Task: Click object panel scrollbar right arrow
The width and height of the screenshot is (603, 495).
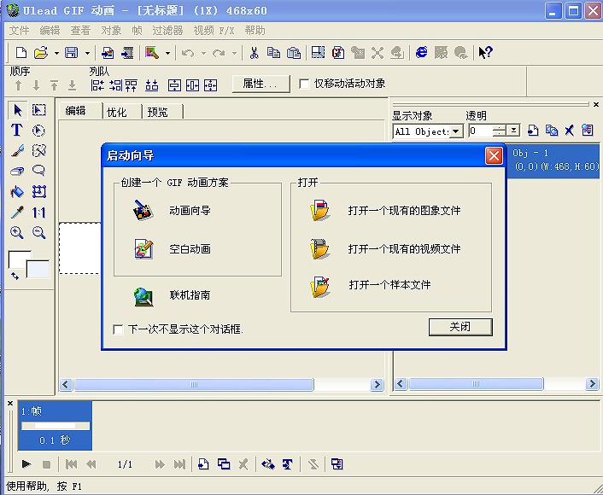Action: 591,383
